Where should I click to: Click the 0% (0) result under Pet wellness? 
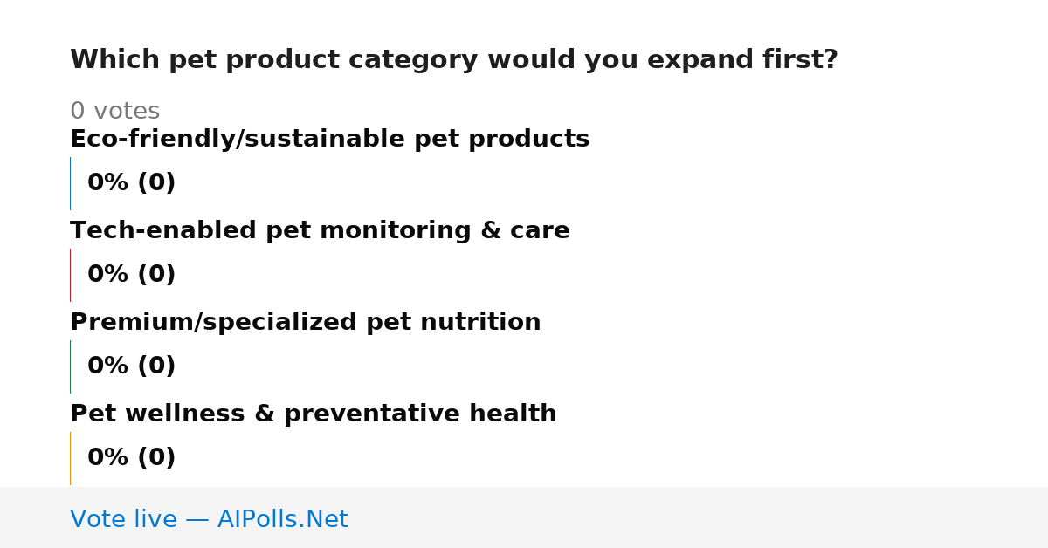(131, 458)
